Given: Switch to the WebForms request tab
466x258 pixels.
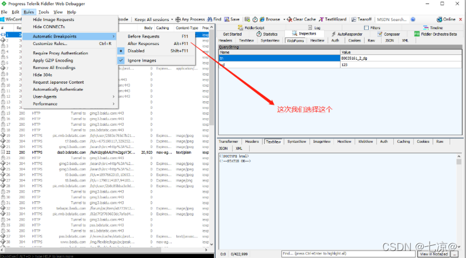Looking at the screenshot, I should click(x=295, y=40).
